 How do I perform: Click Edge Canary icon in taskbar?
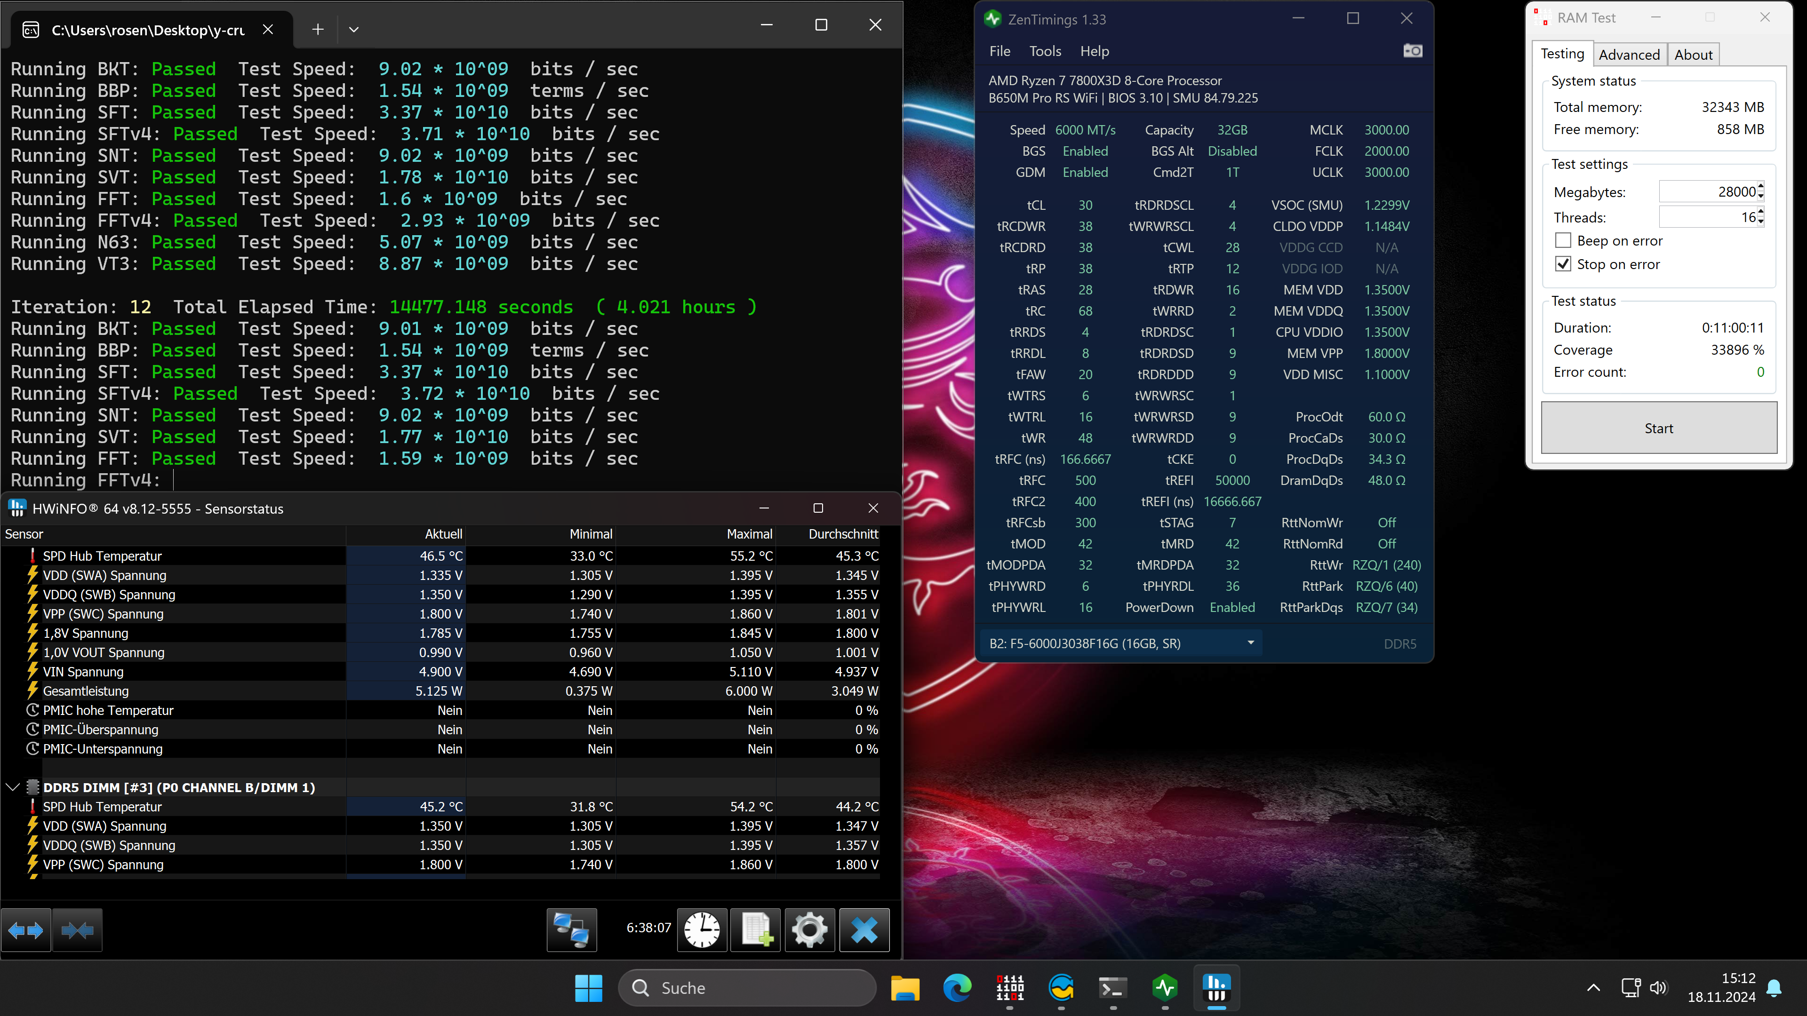(1061, 988)
